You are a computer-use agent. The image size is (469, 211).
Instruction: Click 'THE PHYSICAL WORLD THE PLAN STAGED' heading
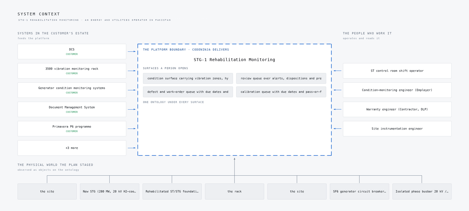55,165
